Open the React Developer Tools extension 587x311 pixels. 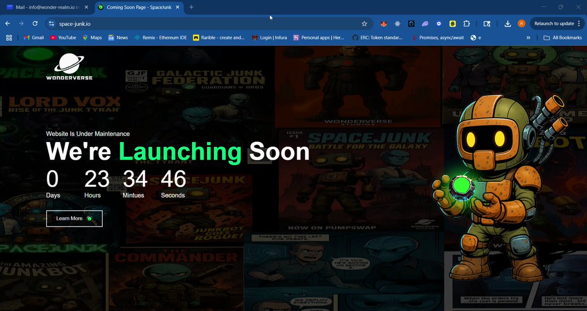click(x=398, y=23)
